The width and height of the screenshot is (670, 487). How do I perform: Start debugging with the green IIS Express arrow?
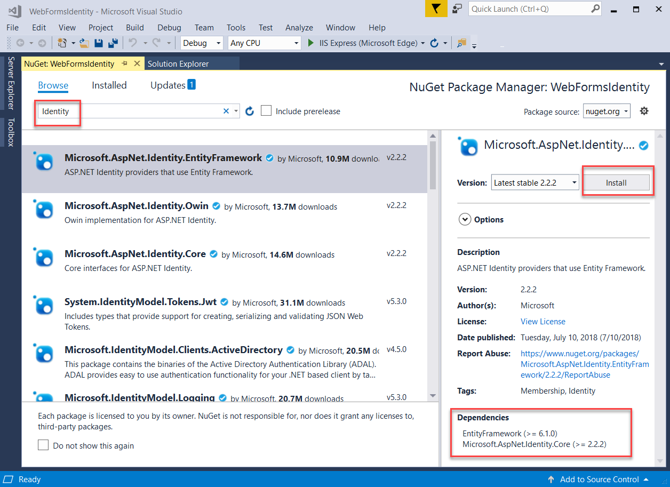[x=311, y=43]
